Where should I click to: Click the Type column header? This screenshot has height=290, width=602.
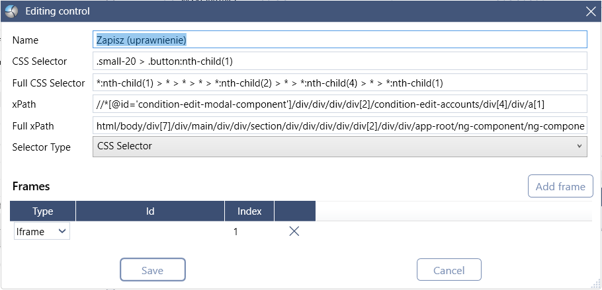43,211
